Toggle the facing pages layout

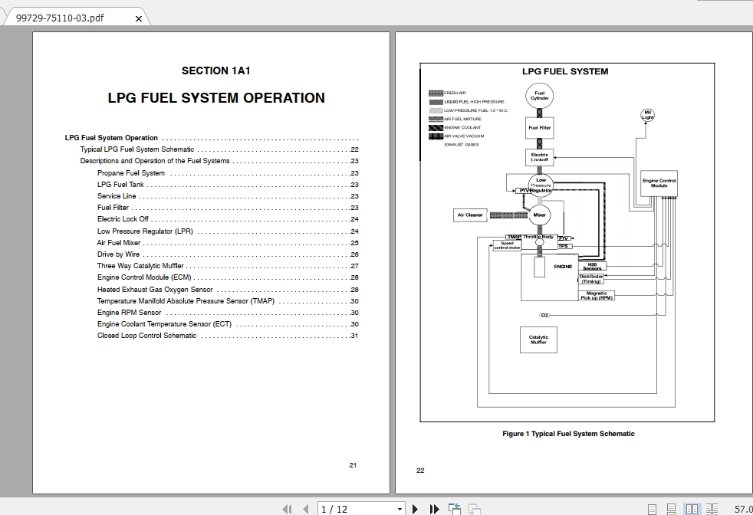692,508
